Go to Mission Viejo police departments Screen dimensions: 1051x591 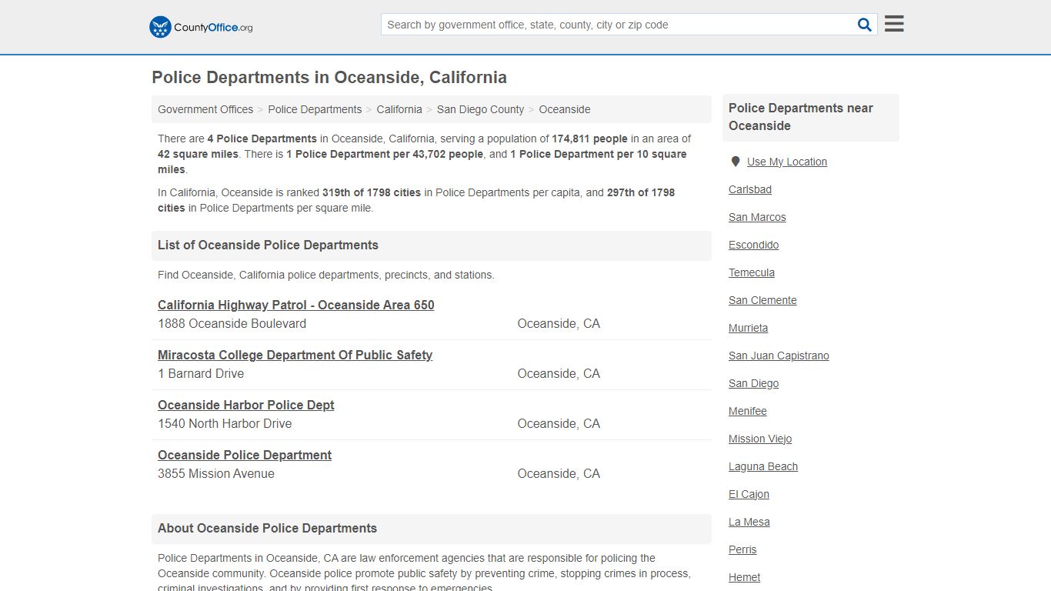(x=760, y=439)
